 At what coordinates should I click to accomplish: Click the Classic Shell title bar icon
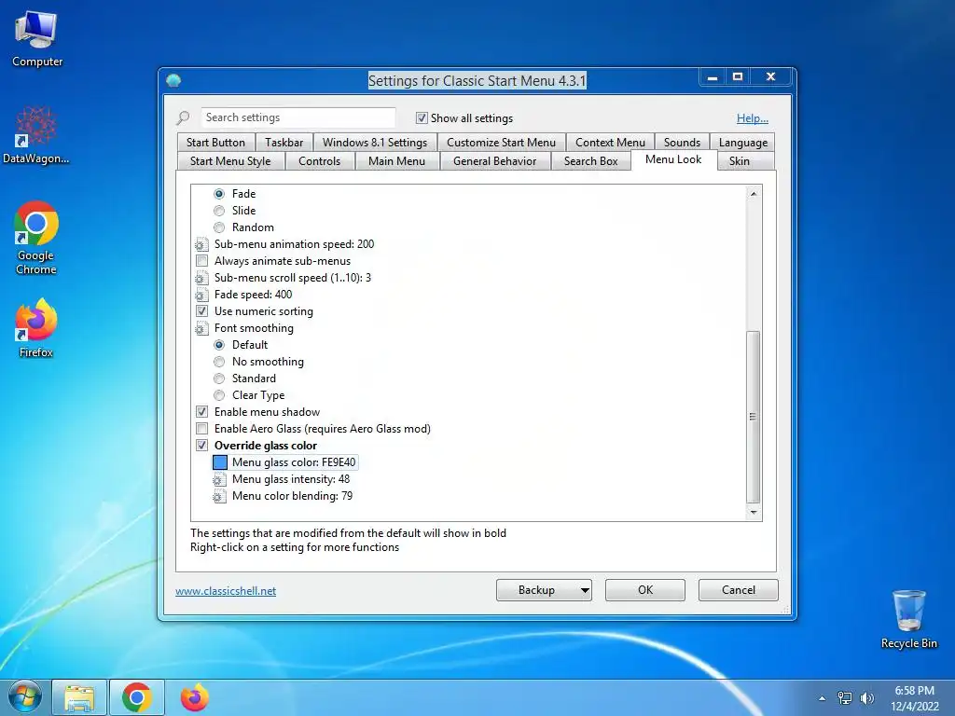tap(173, 80)
